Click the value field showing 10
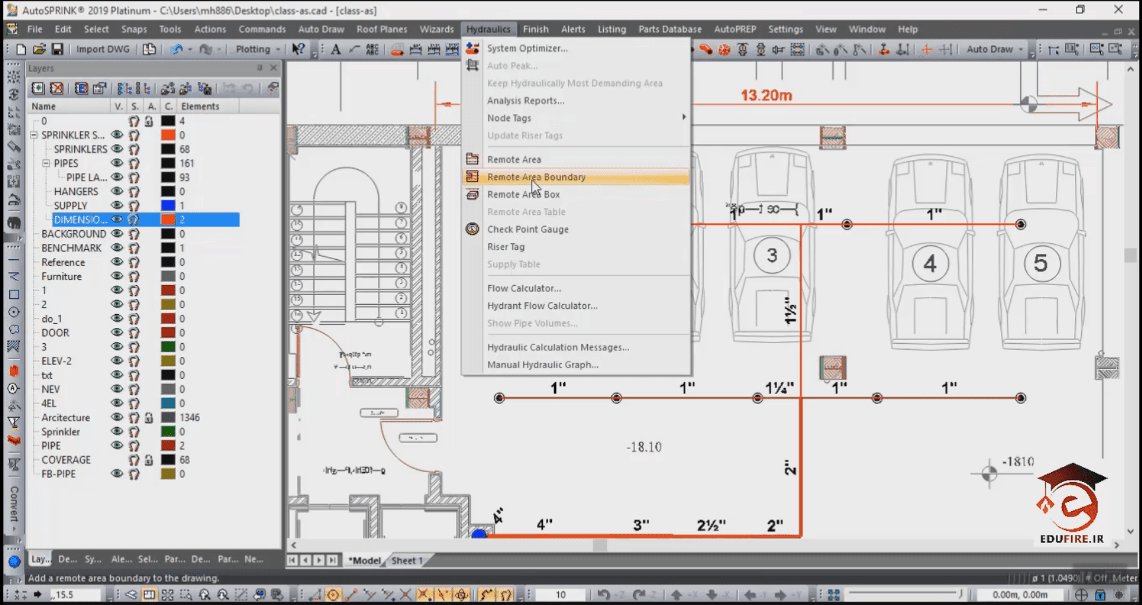Viewport: 1142px width, 605px height. (x=560, y=594)
